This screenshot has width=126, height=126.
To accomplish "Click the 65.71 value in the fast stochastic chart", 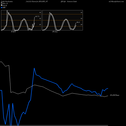I will [x=37, y=16].
